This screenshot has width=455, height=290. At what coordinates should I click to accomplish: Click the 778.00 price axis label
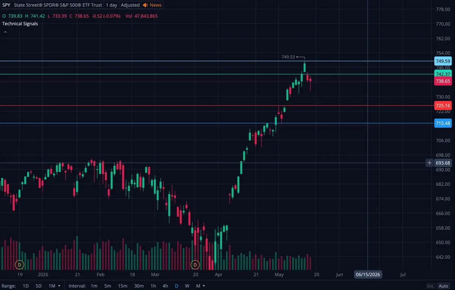click(x=443, y=9)
